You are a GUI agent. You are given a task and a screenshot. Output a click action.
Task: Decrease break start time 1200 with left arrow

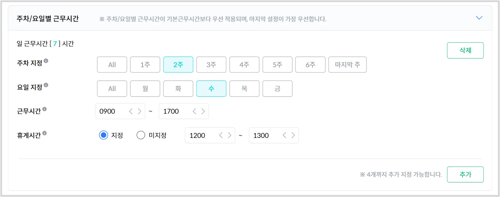click(221, 136)
